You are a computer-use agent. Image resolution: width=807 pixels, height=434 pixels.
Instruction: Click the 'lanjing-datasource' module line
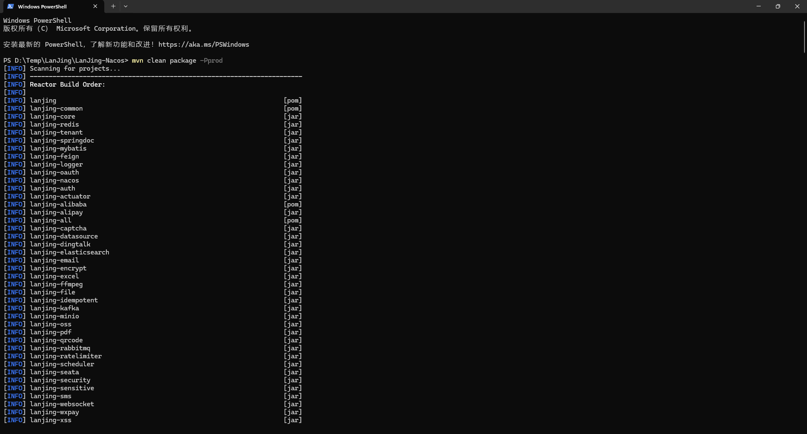(64, 236)
